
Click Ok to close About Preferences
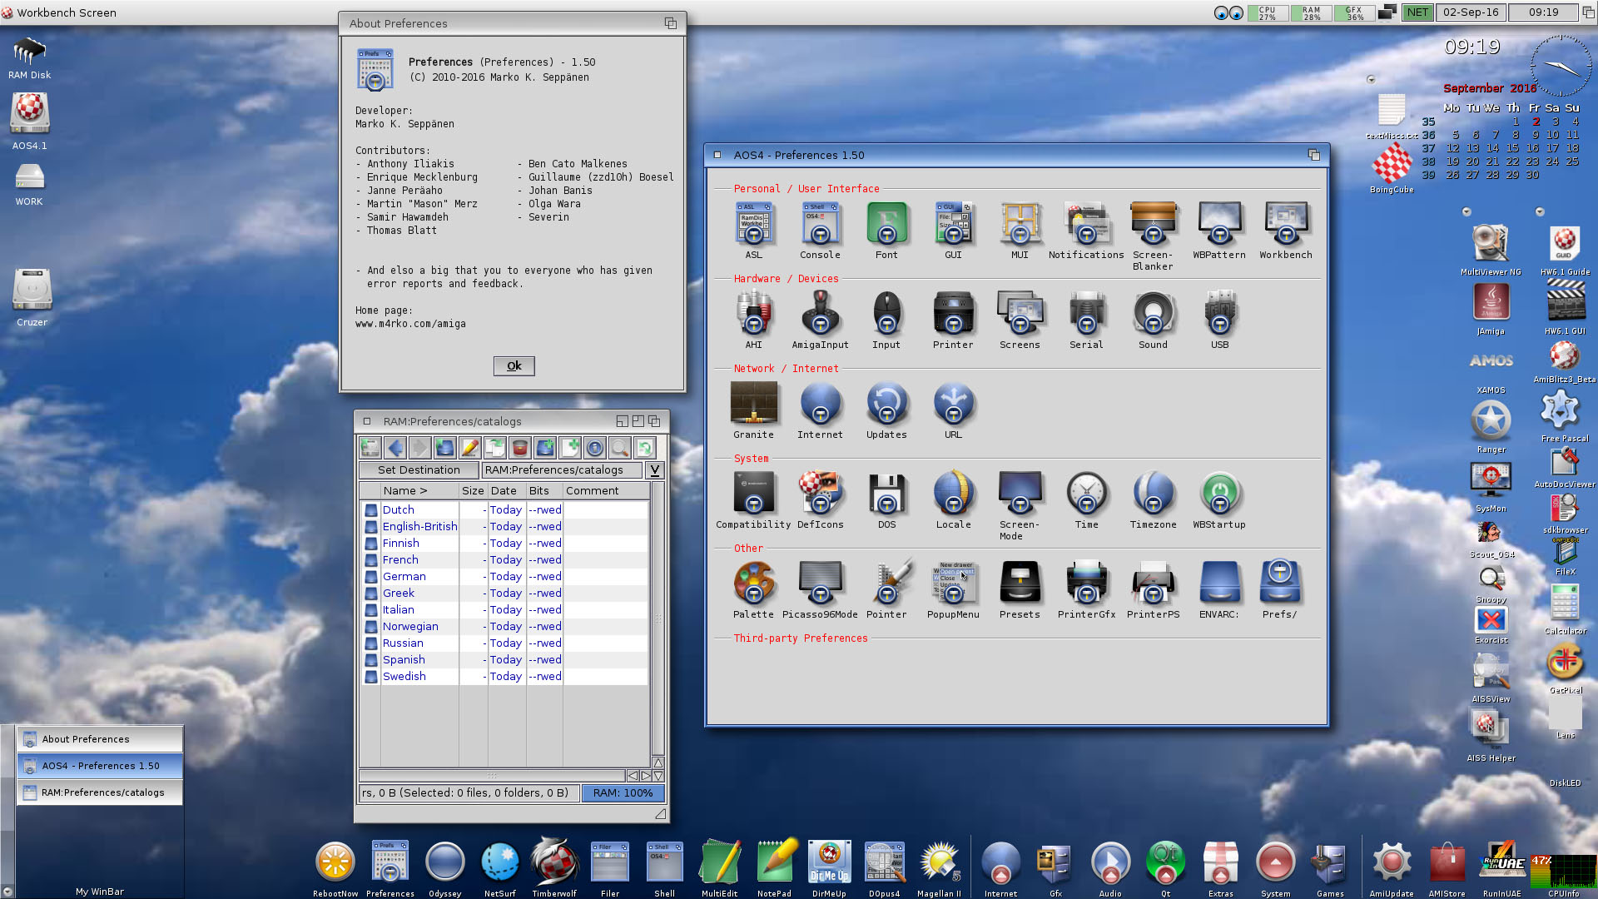click(513, 365)
